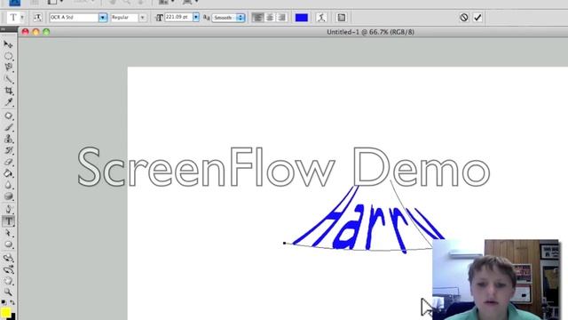Open the font size dropdown arrow
Viewport: 568px width, 320px height.
tap(196, 17)
